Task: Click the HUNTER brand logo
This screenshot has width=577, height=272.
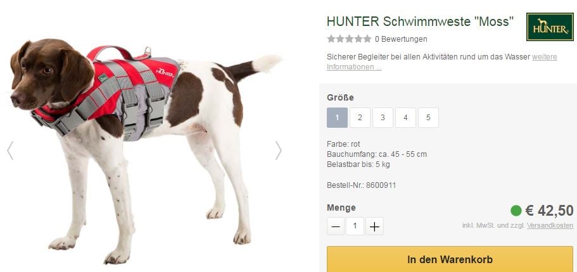Action: click(550, 27)
